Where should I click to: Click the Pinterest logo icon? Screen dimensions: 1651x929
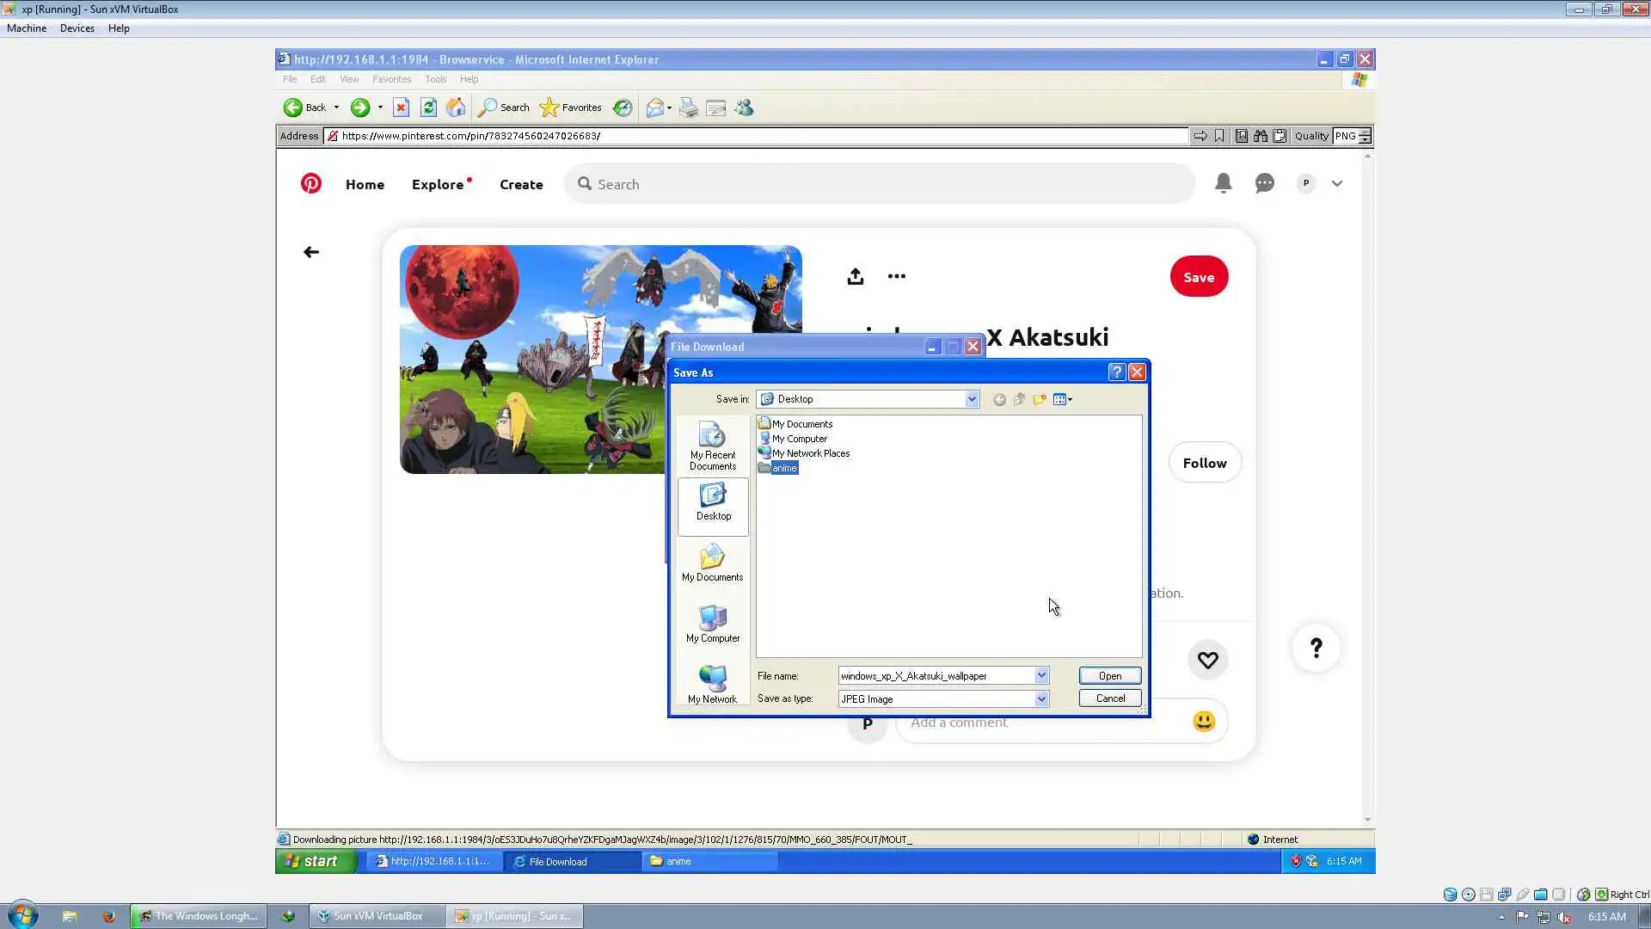310,183
